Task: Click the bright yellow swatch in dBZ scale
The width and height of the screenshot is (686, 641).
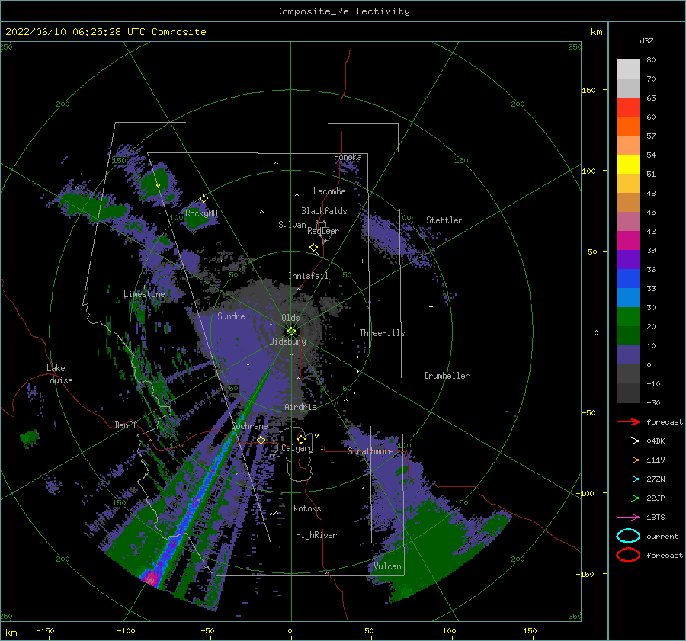Action: (x=628, y=164)
